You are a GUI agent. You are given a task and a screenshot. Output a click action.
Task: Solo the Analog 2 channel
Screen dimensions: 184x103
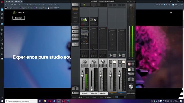point(92,66)
